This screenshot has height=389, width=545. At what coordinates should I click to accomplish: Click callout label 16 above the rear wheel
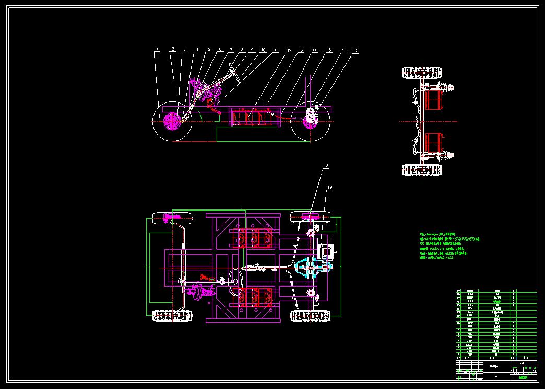pos(344,51)
